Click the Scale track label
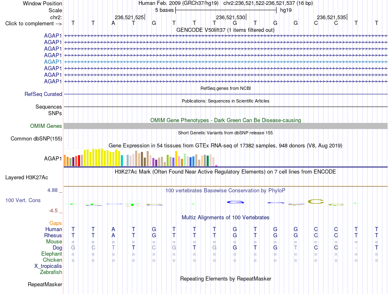This screenshot has height=294, width=388. tap(55, 10)
